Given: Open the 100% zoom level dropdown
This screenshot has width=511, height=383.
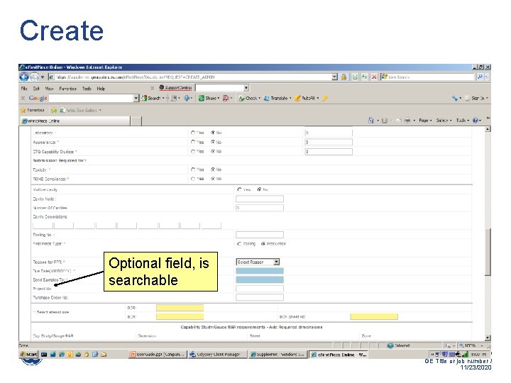Looking at the screenshot, I should point(482,345).
